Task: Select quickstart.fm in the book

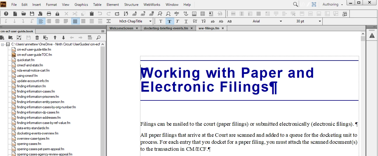Action: [26, 60]
